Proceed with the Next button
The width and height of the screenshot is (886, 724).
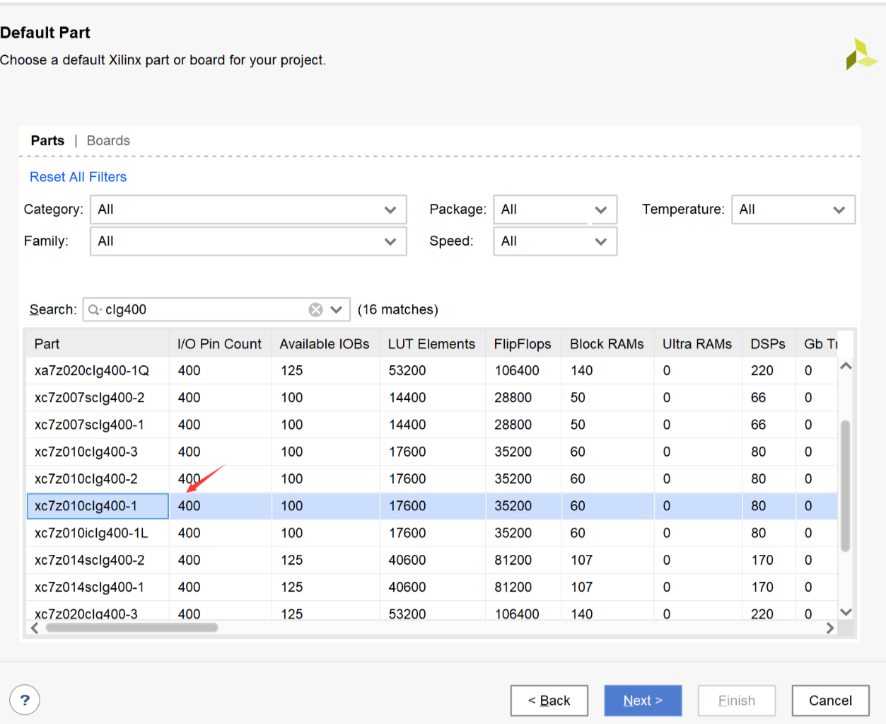643,701
